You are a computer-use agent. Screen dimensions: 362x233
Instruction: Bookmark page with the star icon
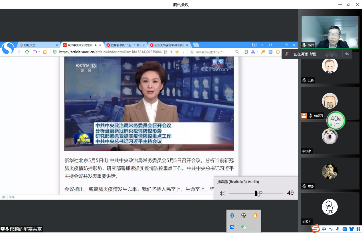tap(177, 52)
